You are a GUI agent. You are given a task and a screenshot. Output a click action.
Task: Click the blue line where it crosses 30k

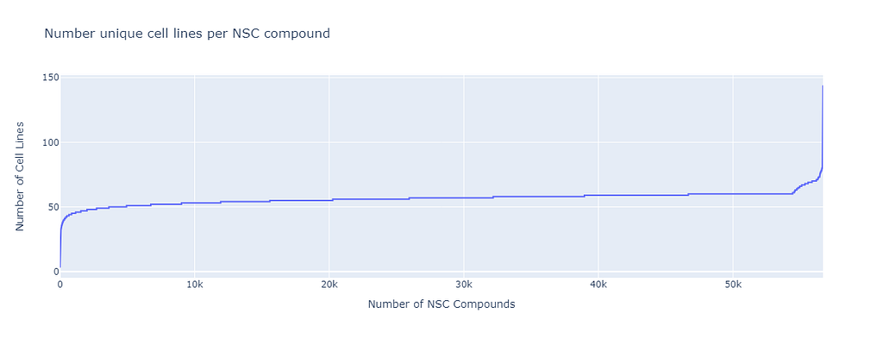(464, 197)
